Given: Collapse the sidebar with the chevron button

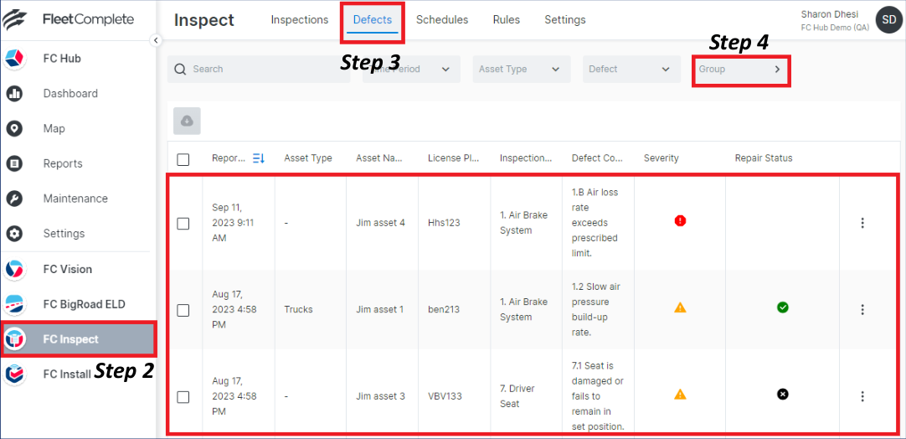Looking at the screenshot, I should click(x=155, y=40).
